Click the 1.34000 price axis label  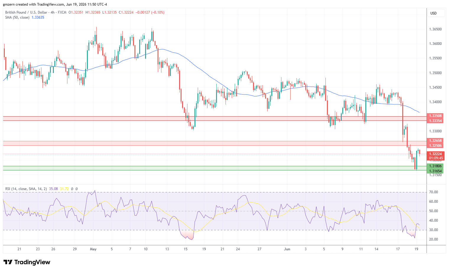point(435,102)
